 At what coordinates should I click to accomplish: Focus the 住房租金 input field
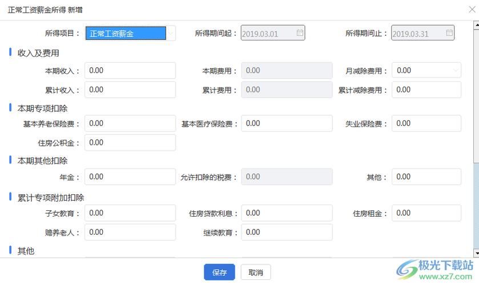tap(426, 213)
